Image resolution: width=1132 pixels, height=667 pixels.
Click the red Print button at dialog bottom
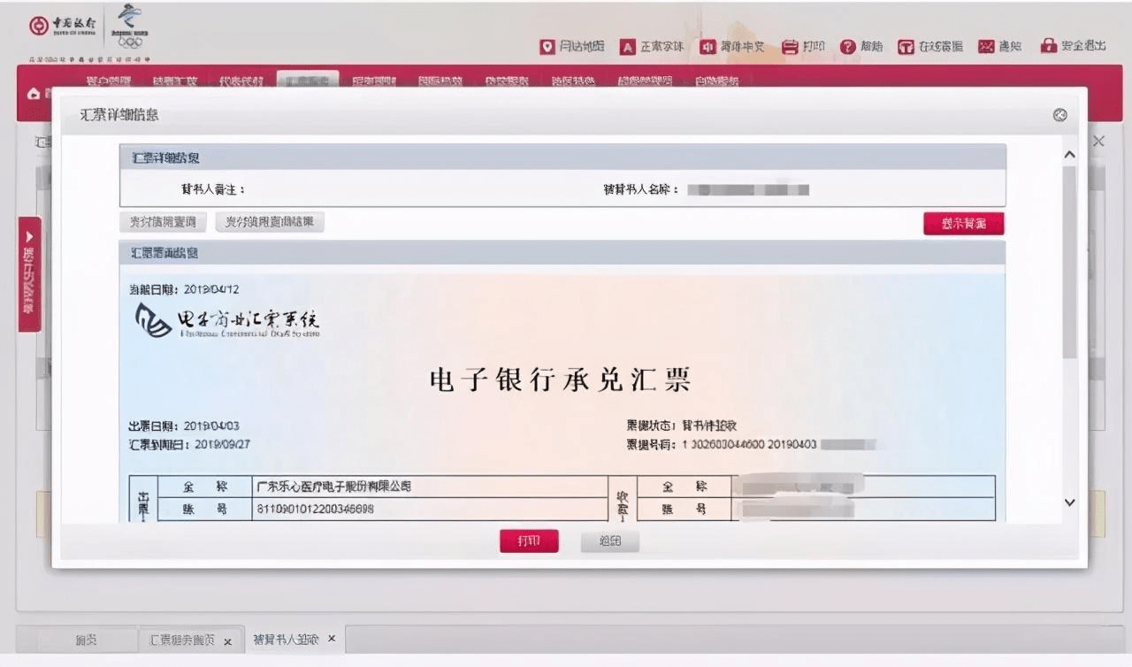pos(529,541)
